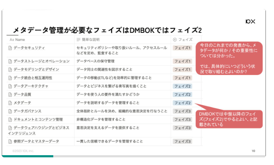Click フェイズ3 tag in データウェアハウジング row

pyautogui.click(x=182, y=128)
